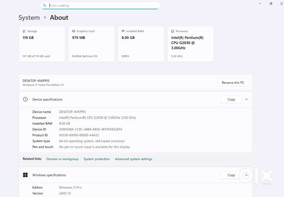Screen dimensions: 284x197
Task: Collapse the Windows specifications section
Action: click(x=246, y=175)
